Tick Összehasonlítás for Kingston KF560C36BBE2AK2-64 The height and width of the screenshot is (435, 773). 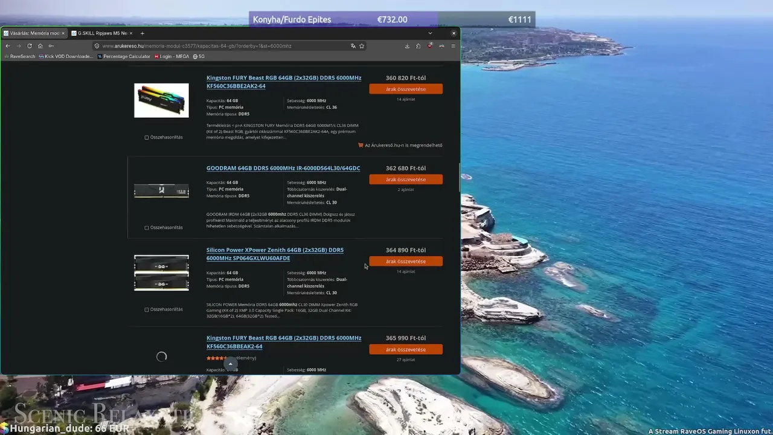(x=147, y=137)
